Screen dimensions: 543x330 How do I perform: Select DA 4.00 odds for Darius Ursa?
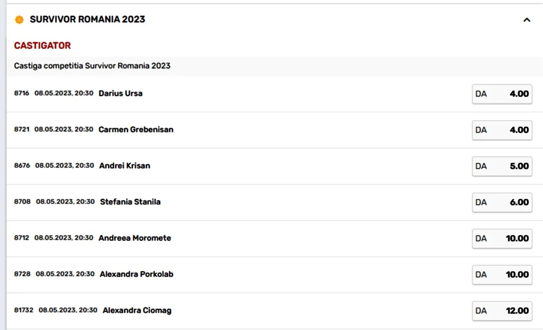pyautogui.click(x=502, y=94)
